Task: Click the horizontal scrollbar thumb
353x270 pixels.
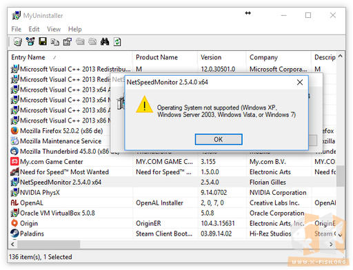Action: 48,245
